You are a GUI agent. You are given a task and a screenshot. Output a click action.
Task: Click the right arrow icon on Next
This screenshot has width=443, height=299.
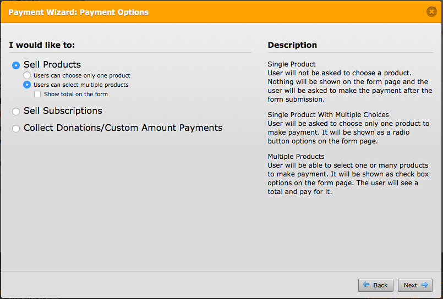[x=424, y=285]
